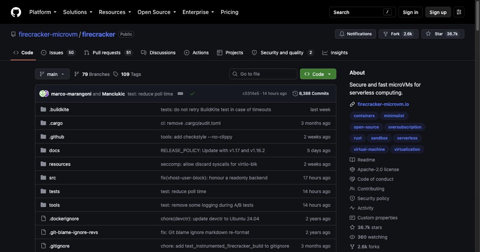Open commit details via the ellipsis icon

180,94
